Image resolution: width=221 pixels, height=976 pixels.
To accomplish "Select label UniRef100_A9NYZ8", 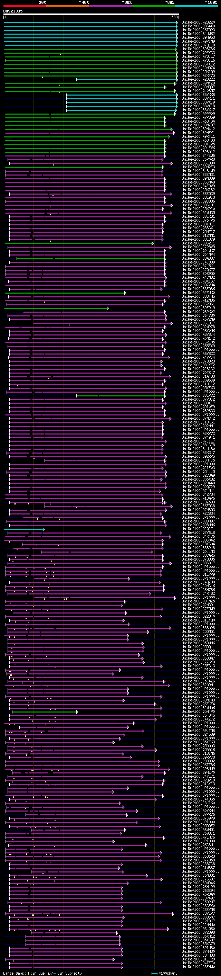I will [198, 83].
